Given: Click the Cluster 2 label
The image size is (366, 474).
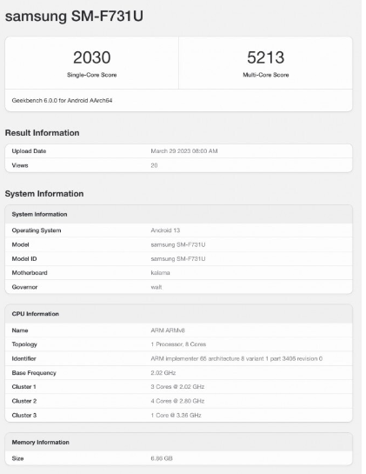Looking at the screenshot, I should click(x=24, y=401).
